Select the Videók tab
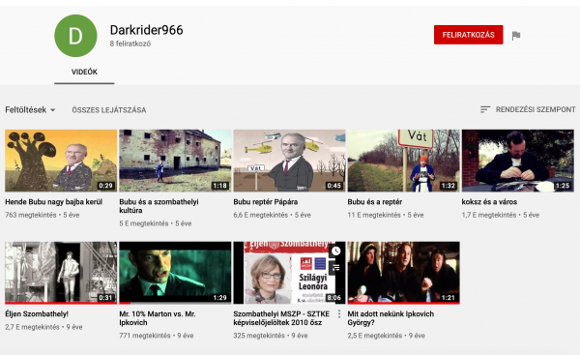580x355 pixels. pyautogui.click(x=84, y=72)
